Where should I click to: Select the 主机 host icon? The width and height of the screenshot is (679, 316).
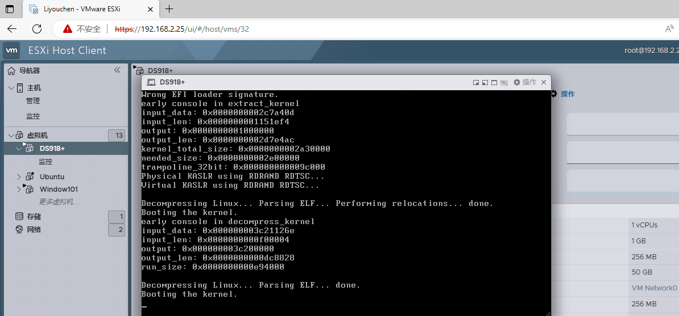point(20,88)
